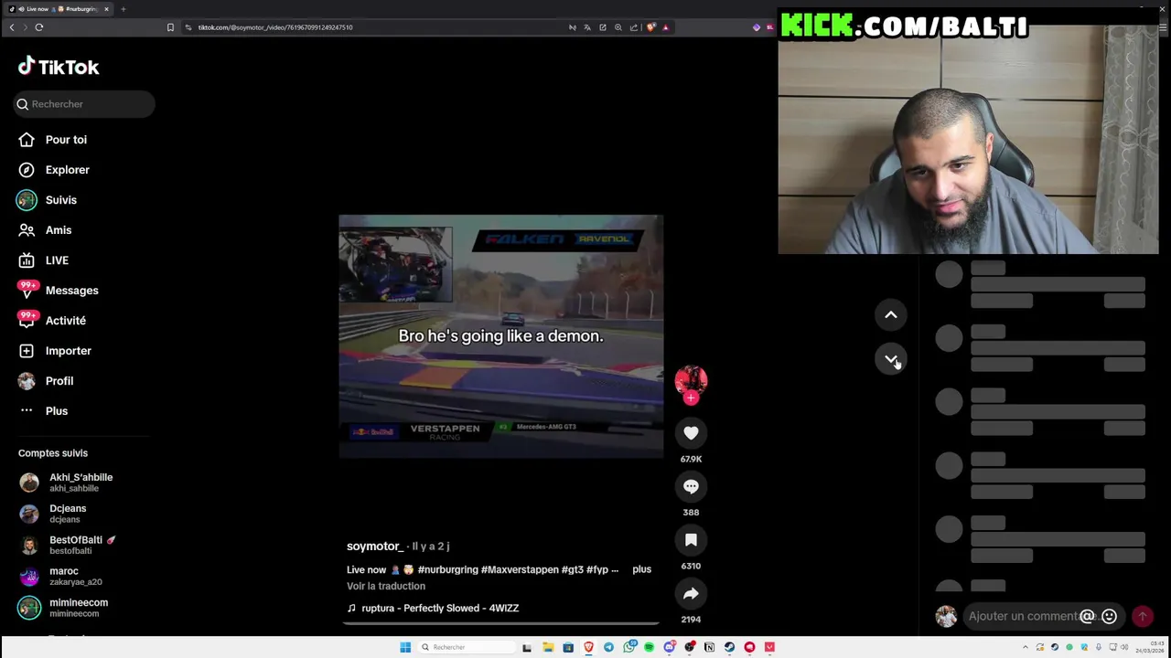Open maroc followed account

coord(60,576)
